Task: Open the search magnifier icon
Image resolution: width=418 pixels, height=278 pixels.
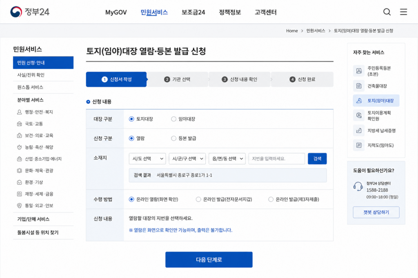Action: [x=387, y=12]
